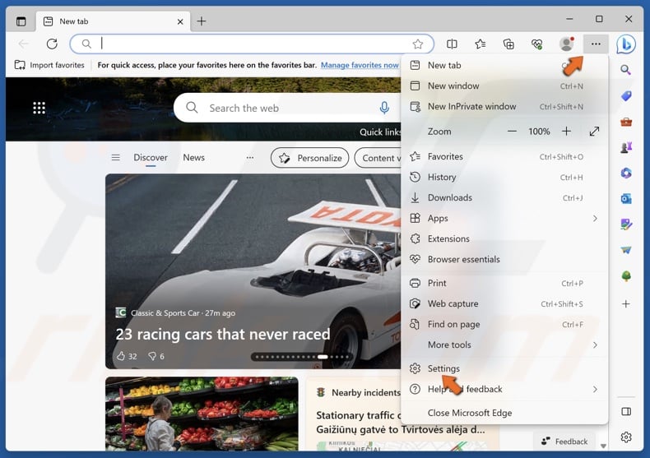Open Settings from the menu
This screenshot has height=458, width=650.
coord(504,368)
